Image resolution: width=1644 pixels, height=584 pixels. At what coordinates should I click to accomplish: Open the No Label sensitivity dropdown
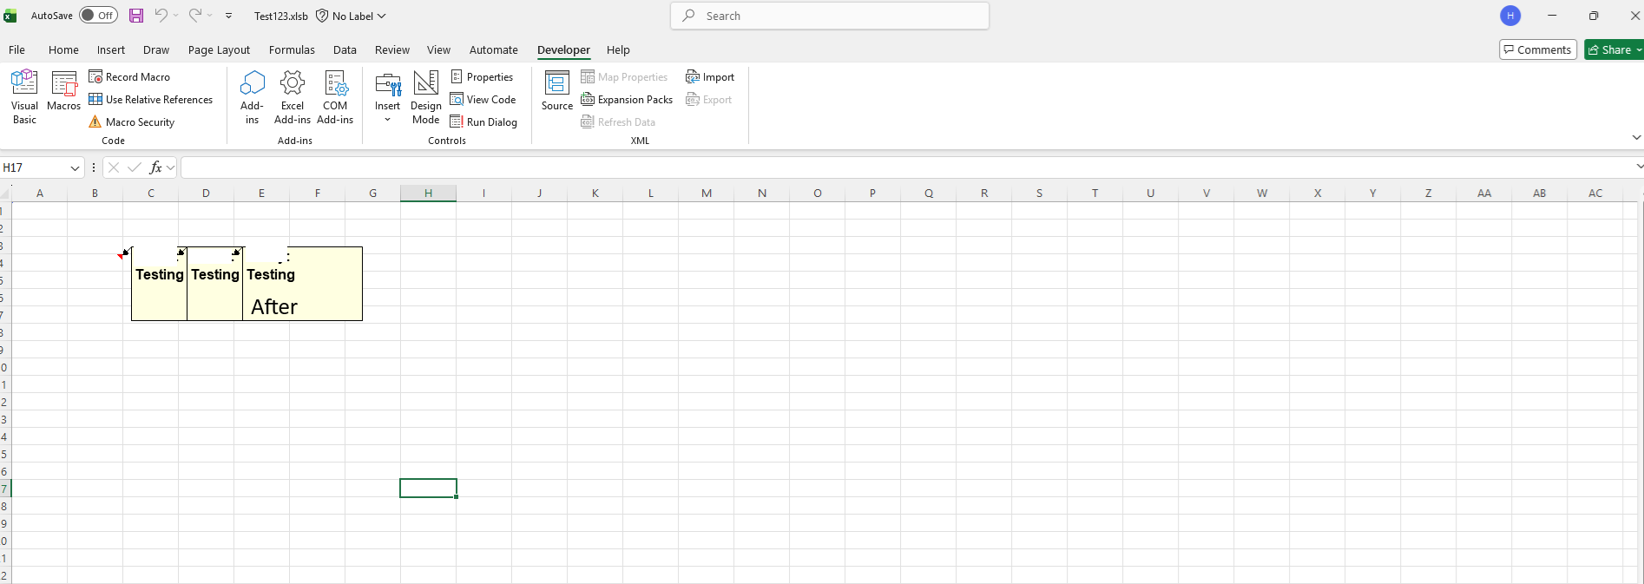click(351, 16)
